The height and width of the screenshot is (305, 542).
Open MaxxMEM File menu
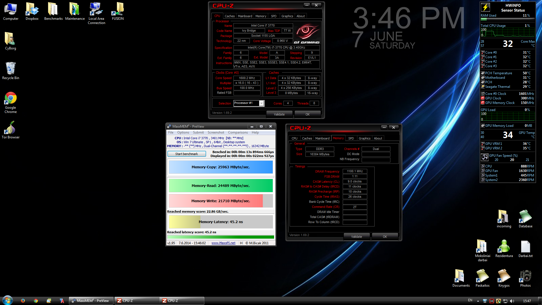tap(171, 132)
